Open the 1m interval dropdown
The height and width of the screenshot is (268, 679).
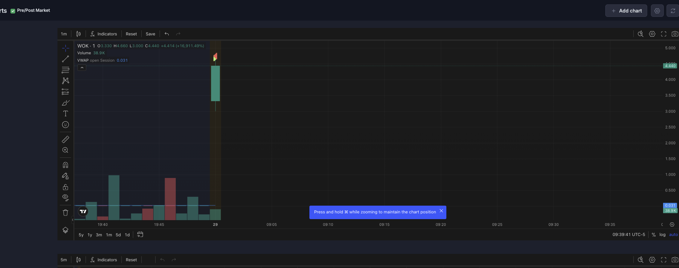pyautogui.click(x=64, y=34)
